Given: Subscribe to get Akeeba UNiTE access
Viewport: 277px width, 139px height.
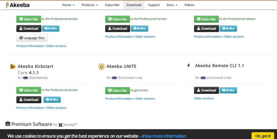Looking at the screenshot, I should tap(117, 90).
